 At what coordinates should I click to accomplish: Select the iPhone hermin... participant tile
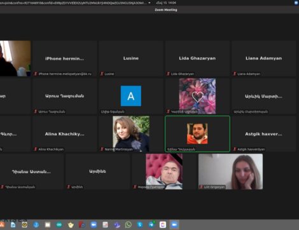(64, 58)
